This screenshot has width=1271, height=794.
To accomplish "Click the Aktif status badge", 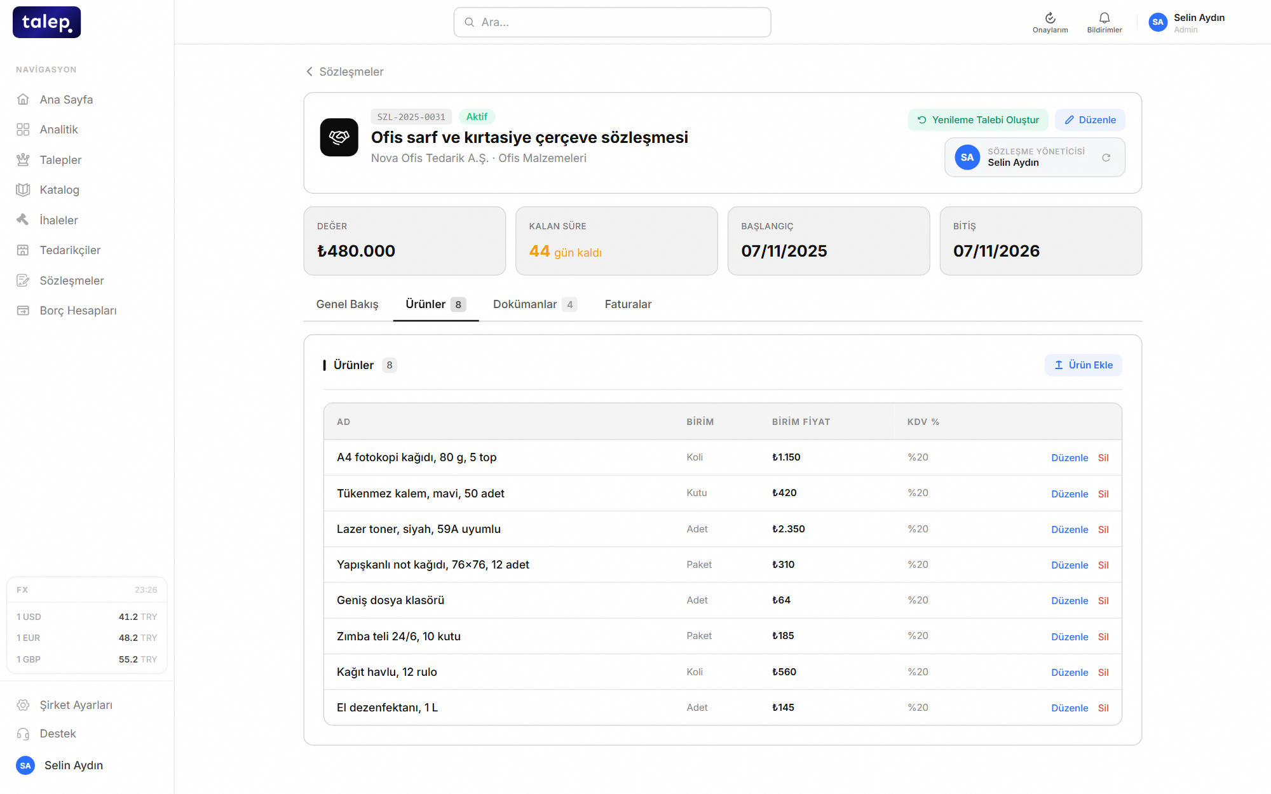I will click(x=477, y=117).
